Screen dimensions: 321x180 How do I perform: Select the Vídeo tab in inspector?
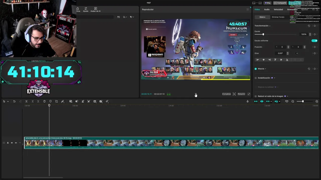[257, 9]
